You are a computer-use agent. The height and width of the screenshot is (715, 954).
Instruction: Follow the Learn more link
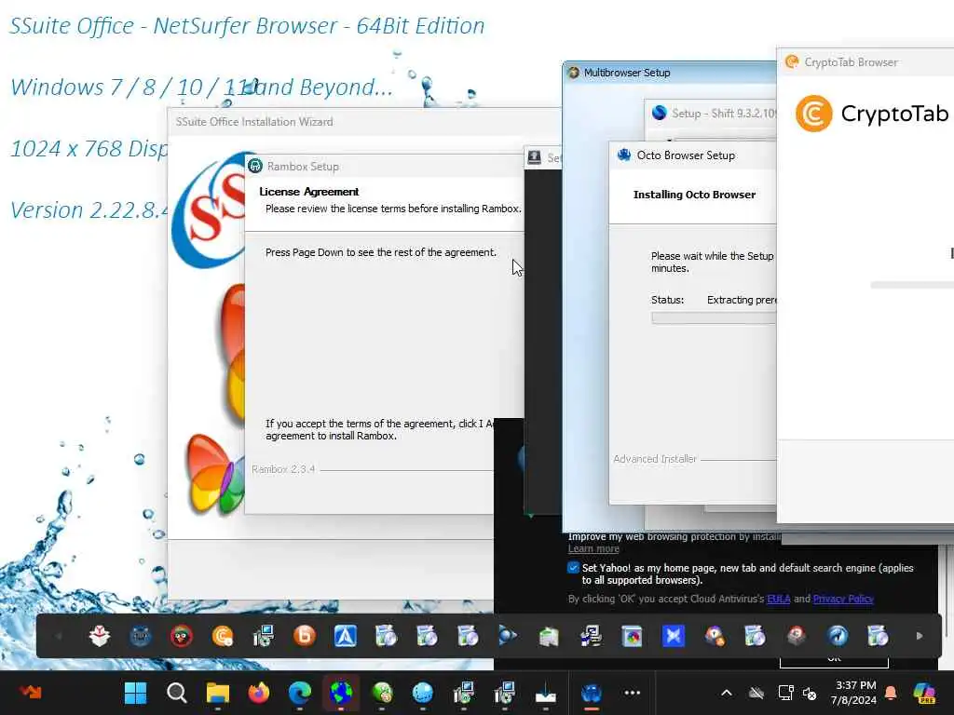click(x=593, y=548)
